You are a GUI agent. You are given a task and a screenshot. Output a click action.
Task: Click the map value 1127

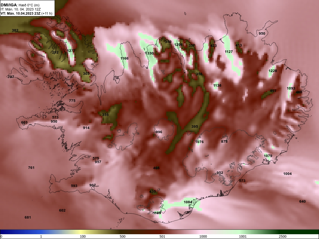[x=229, y=52]
